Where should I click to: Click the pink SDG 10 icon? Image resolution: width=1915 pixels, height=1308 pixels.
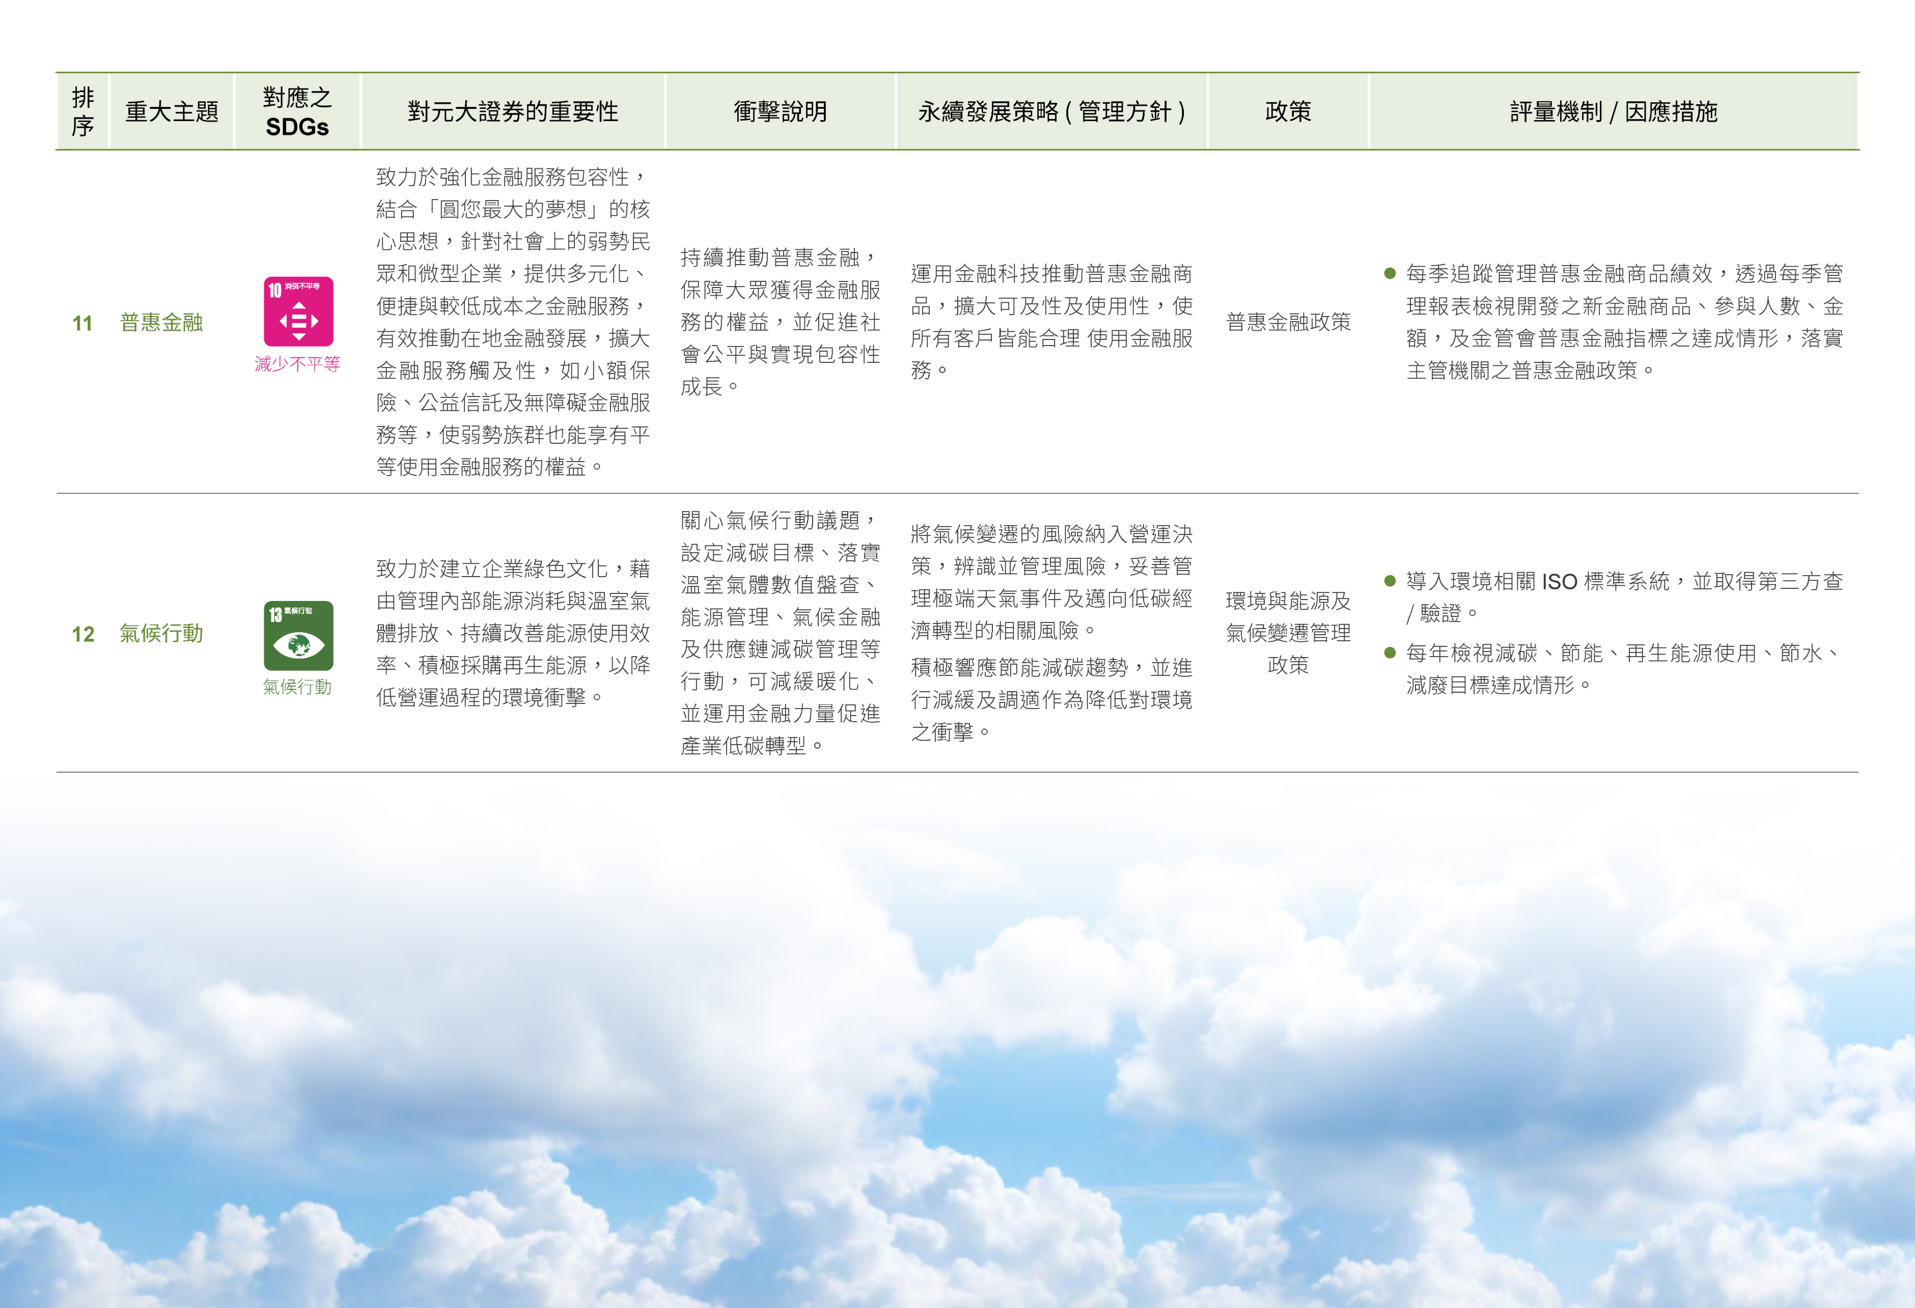click(298, 311)
